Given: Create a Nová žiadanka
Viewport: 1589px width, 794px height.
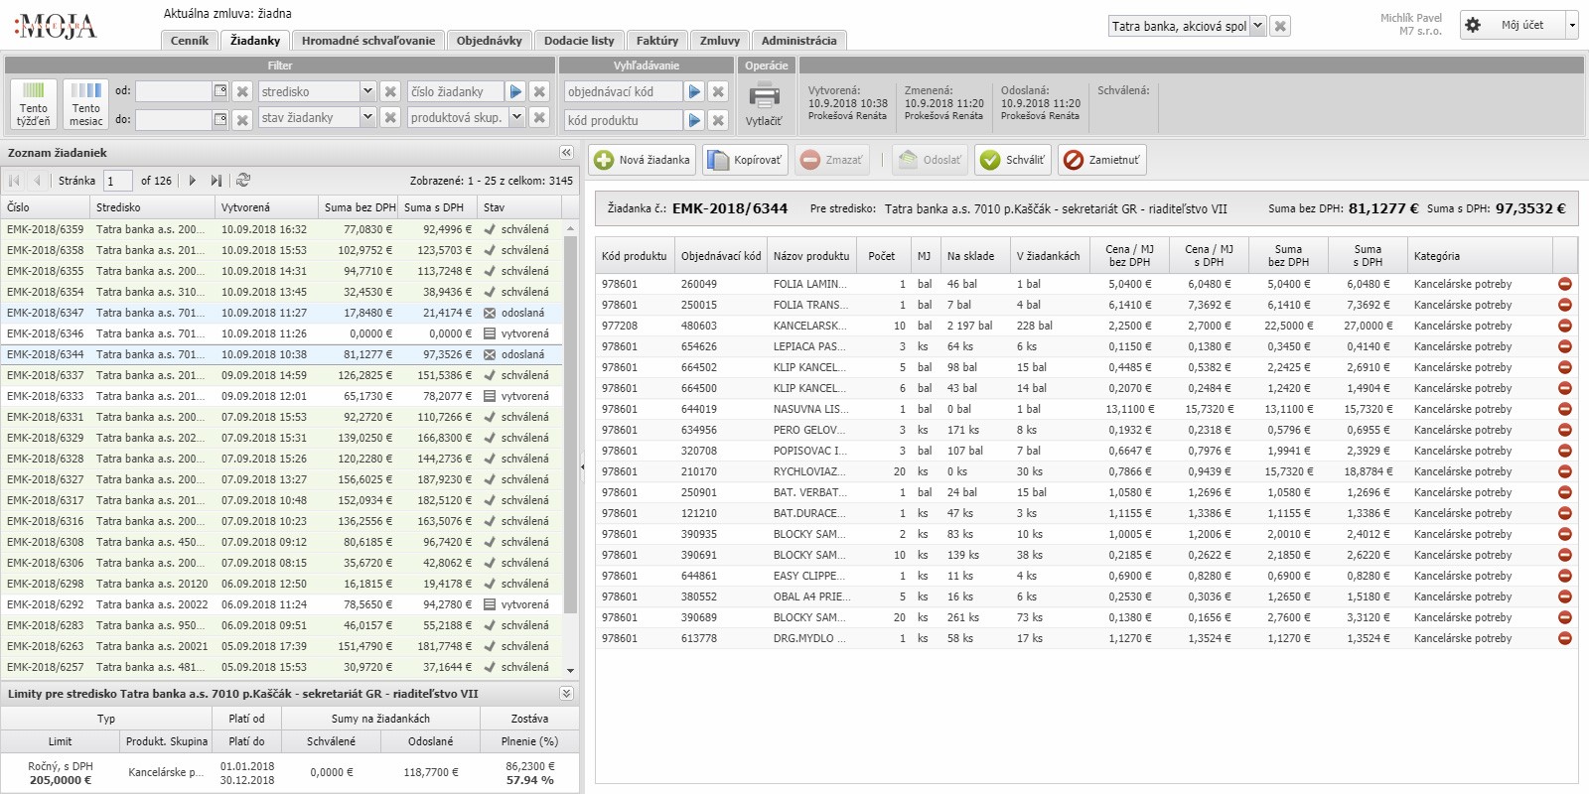Looking at the screenshot, I should [x=643, y=160].
